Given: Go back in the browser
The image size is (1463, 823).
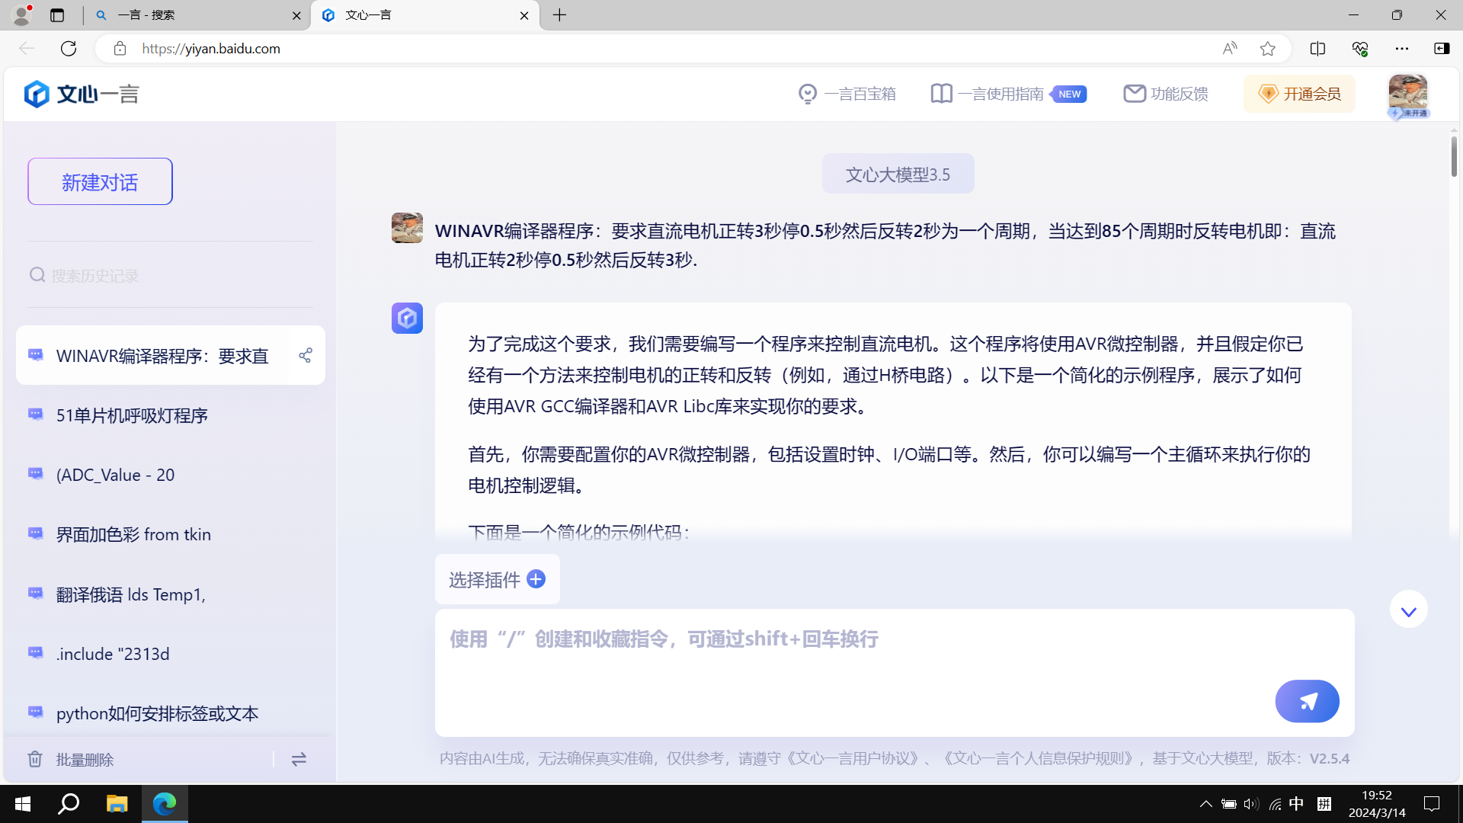Looking at the screenshot, I should pyautogui.click(x=27, y=48).
